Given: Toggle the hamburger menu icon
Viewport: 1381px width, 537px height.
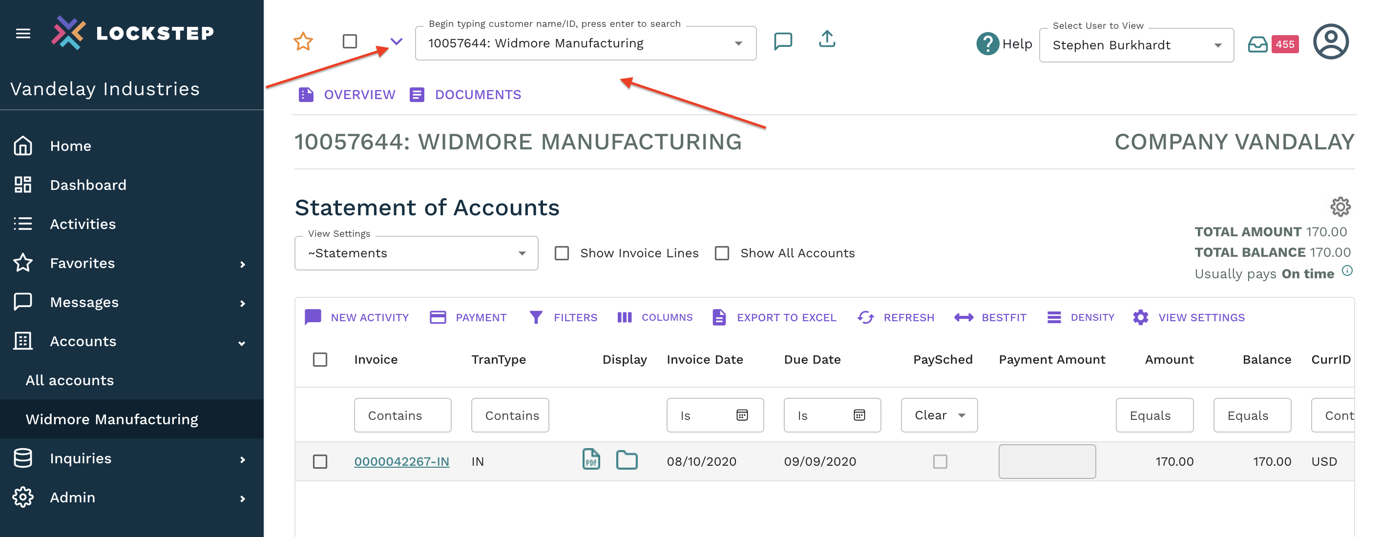Looking at the screenshot, I should click(23, 34).
